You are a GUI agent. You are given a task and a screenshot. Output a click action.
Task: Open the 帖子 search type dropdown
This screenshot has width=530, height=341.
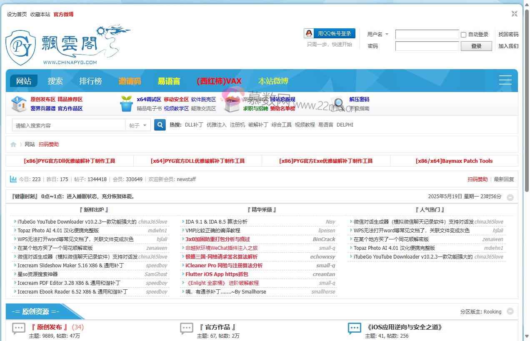click(x=138, y=125)
